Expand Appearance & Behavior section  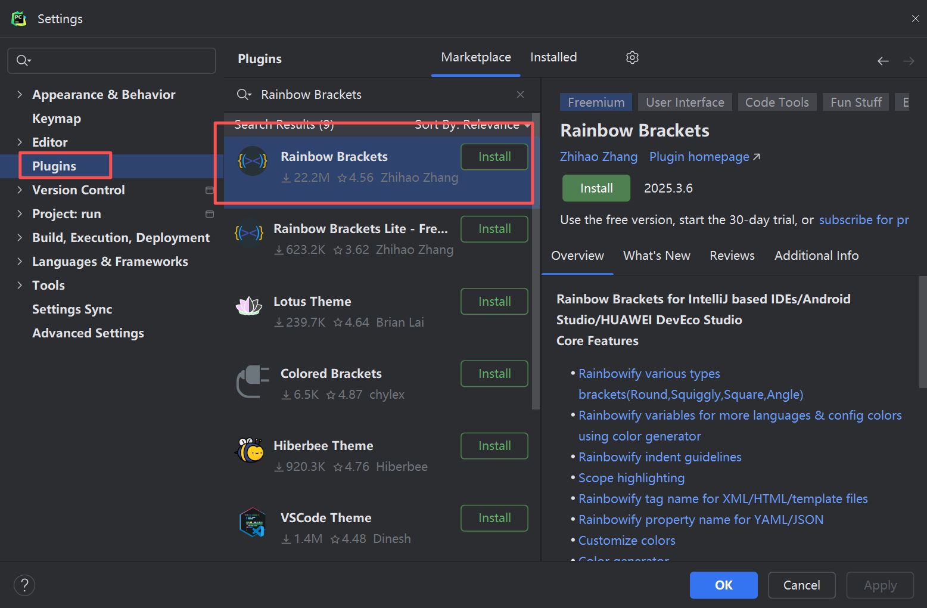[20, 94]
